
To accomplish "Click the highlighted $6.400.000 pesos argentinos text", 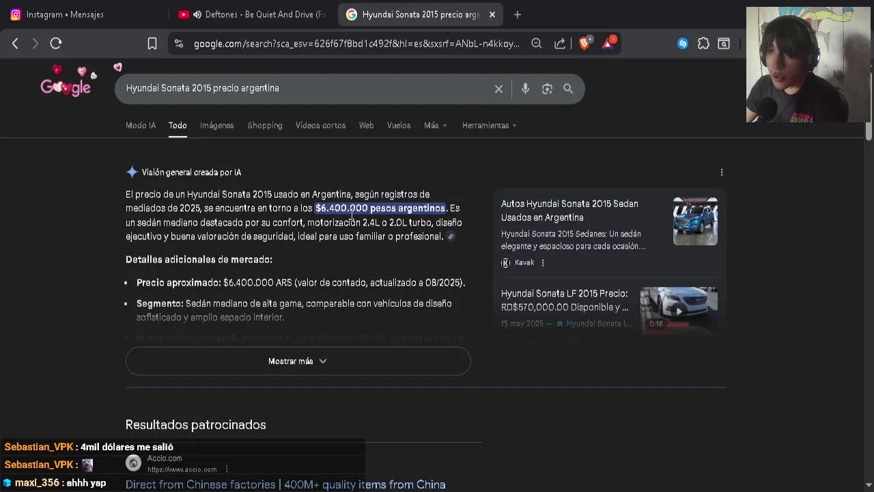I will point(380,208).
